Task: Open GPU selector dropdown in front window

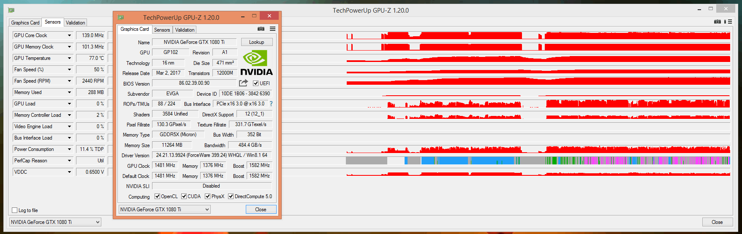Action: click(x=164, y=210)
